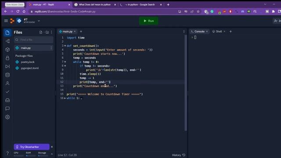This screenshot has height=158, width=281.
Task: Dismiss the Try Ghostwriter banner
Action: coord(52,147)
